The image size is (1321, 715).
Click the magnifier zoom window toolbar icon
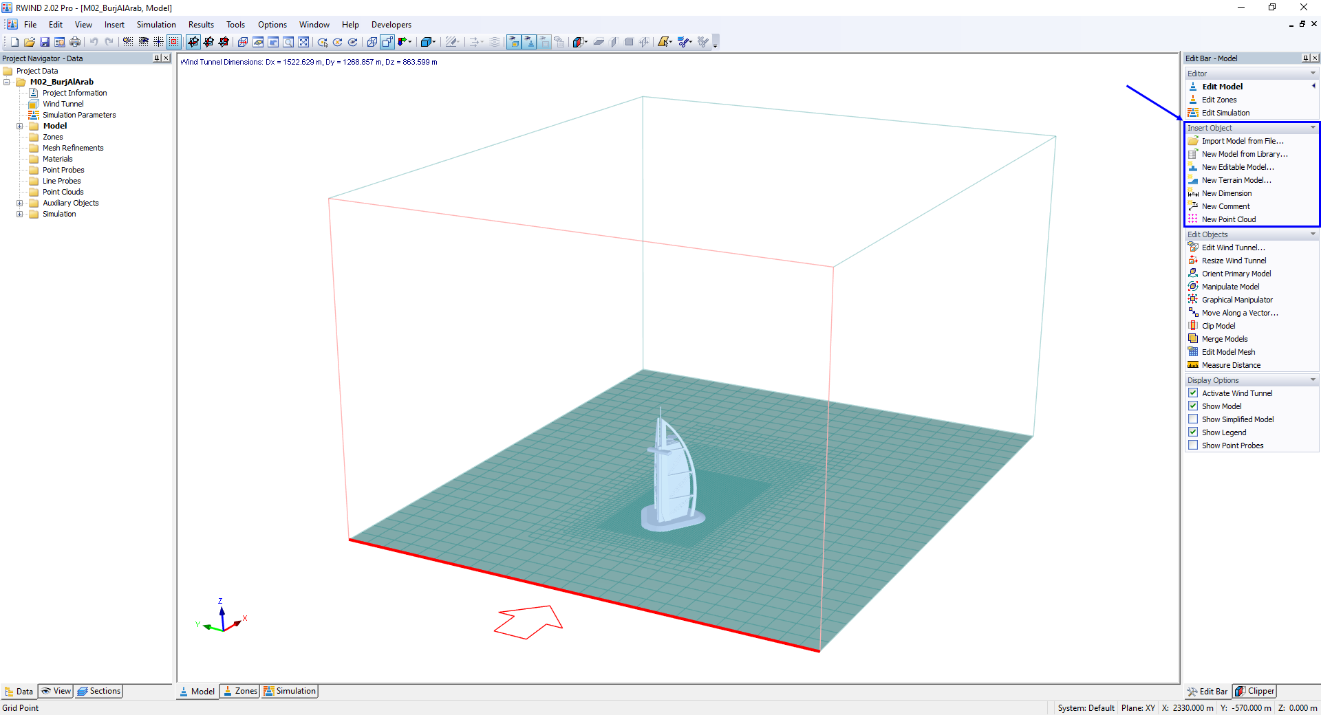tap(288, 42)
